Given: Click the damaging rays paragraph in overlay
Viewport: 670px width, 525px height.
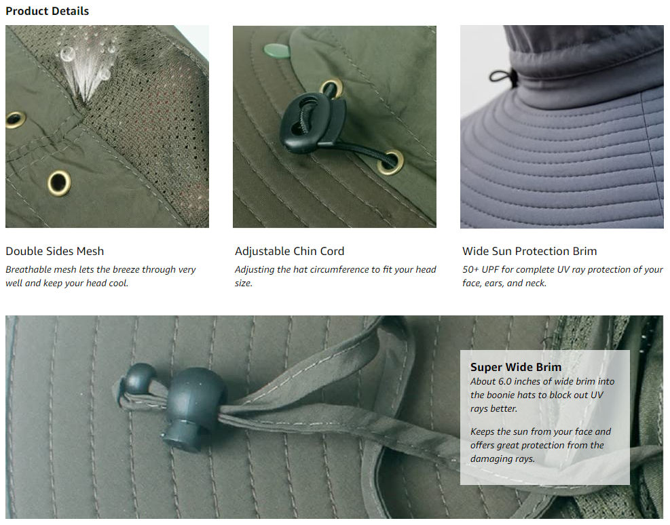Looking at the screenshot, I should [x=540, y=445].
